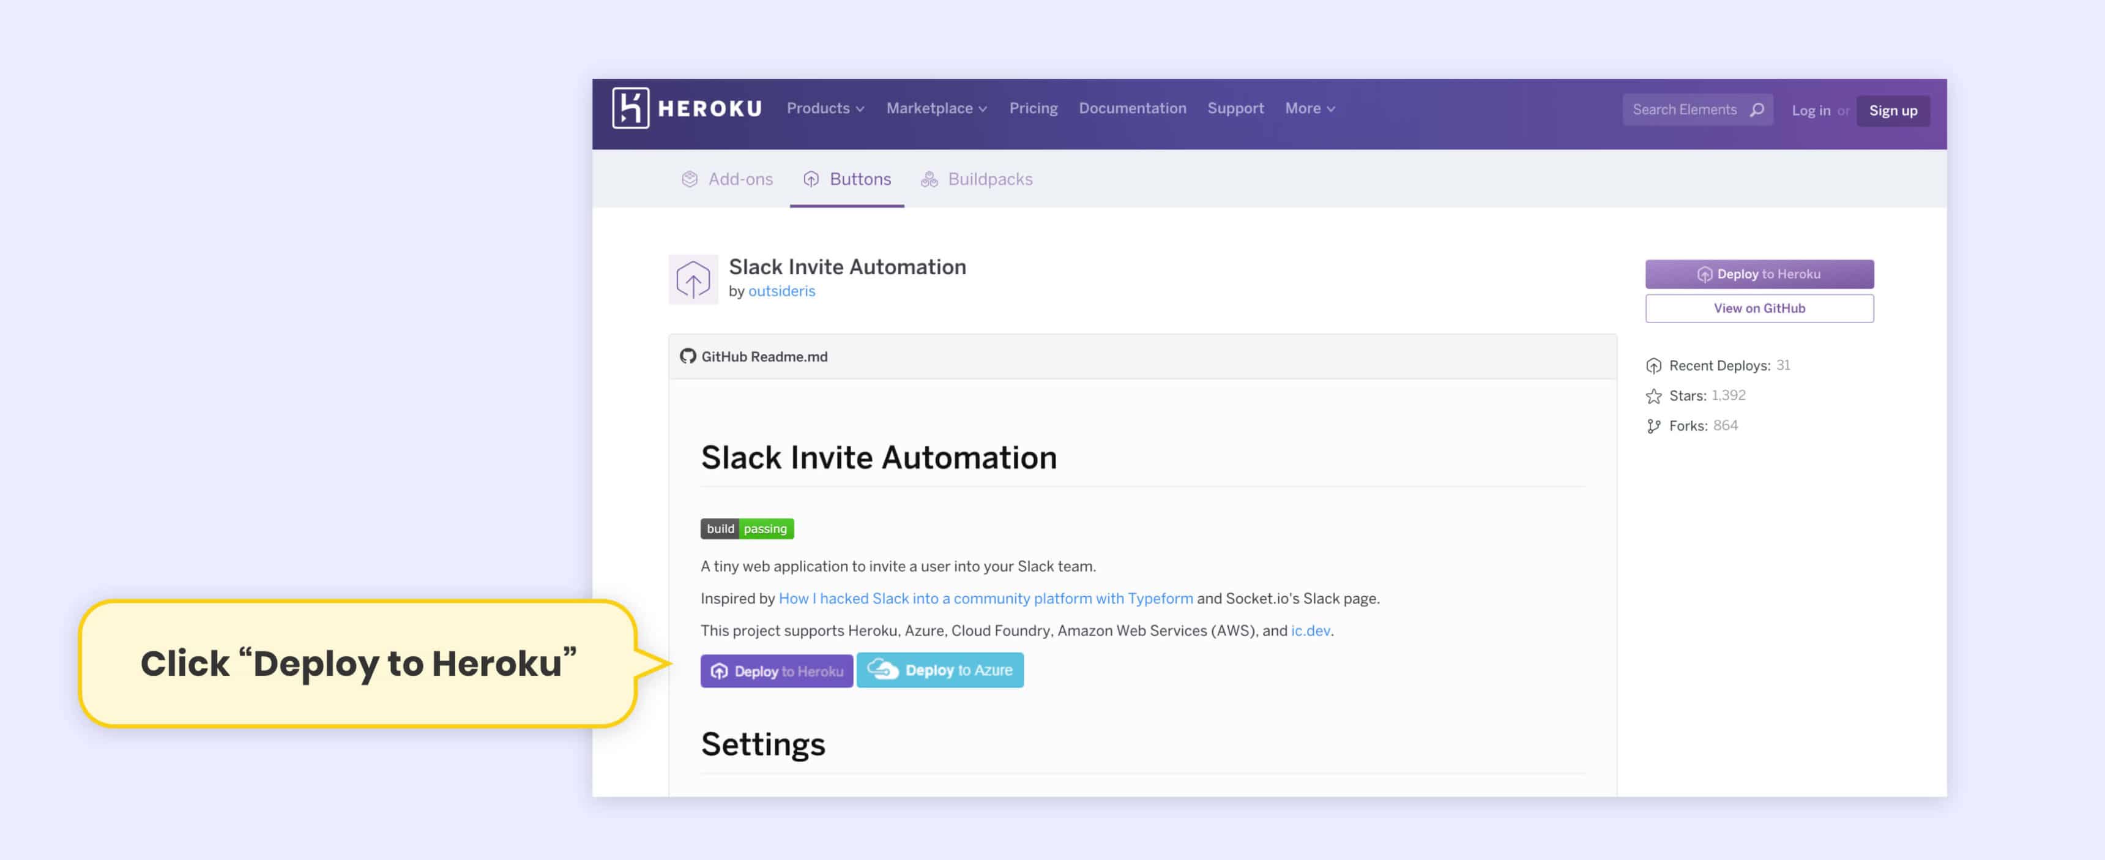
Task: Click the Recent Deploys icon
Action: 1654,365
